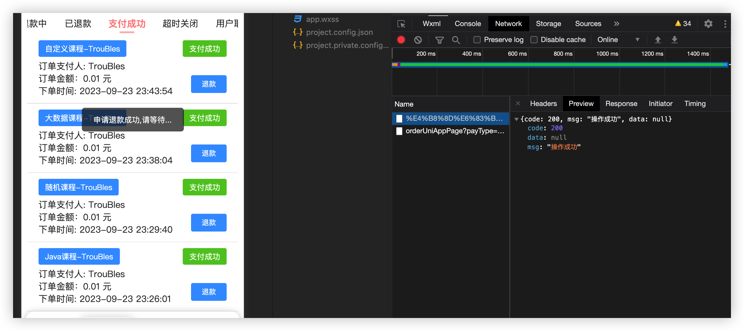Open devtools settings gear icon
Image resolution: width=744 pixels, height=331 pixels.
(708, 24)
